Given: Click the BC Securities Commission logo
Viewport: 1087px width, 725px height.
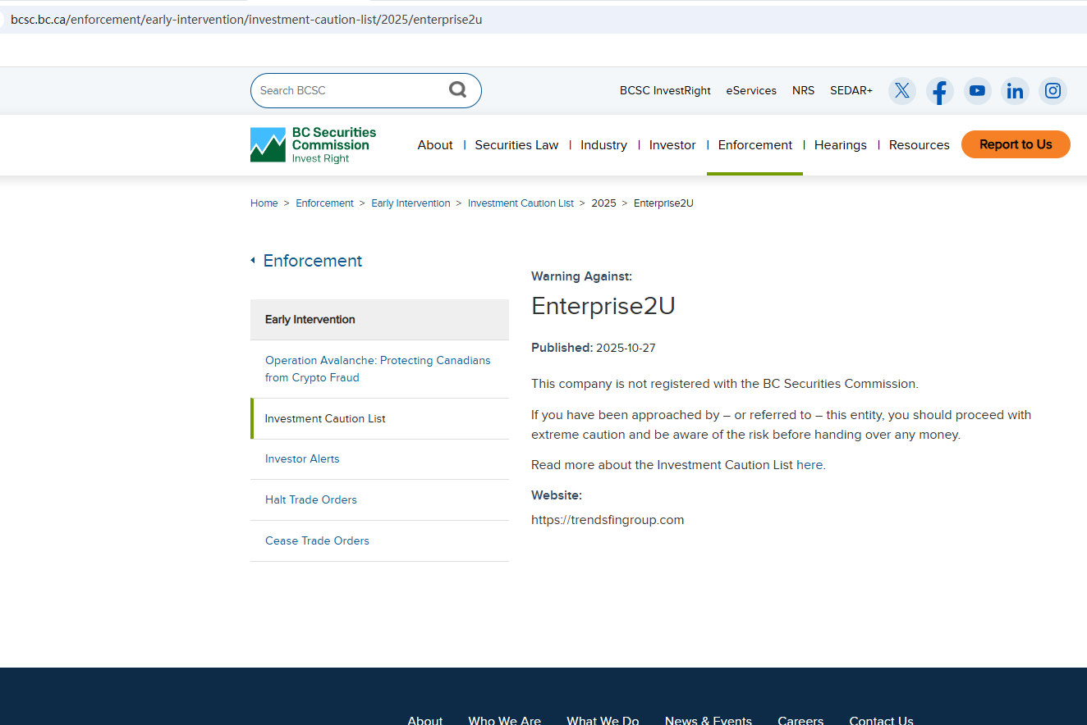Looking at the screenshot, I should click(314, 145).
